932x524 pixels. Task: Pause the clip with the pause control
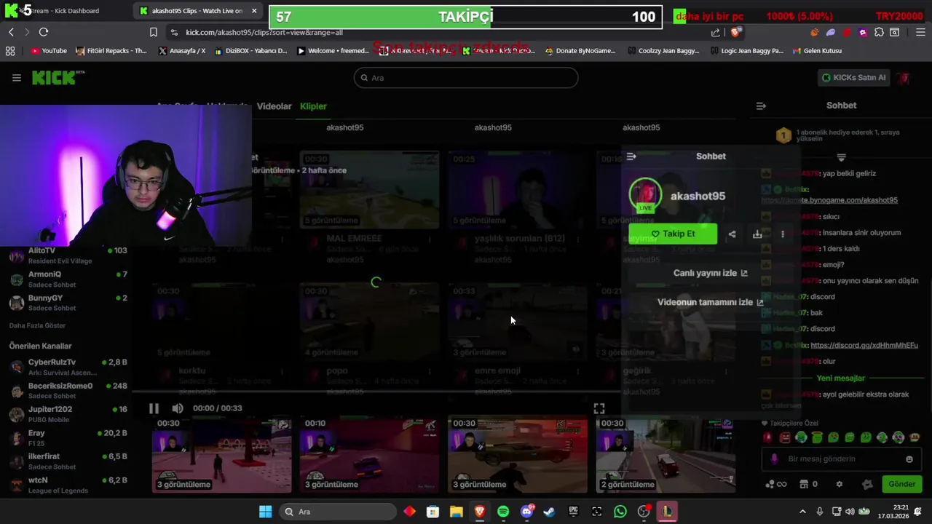(154, 408)
